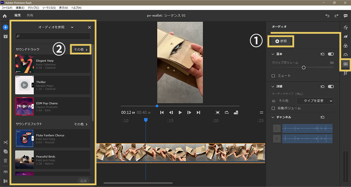Select the EDM Pop Chains track
Image resolution: width=351 pixels, height=187 pixels.
(x=53, y=107)
